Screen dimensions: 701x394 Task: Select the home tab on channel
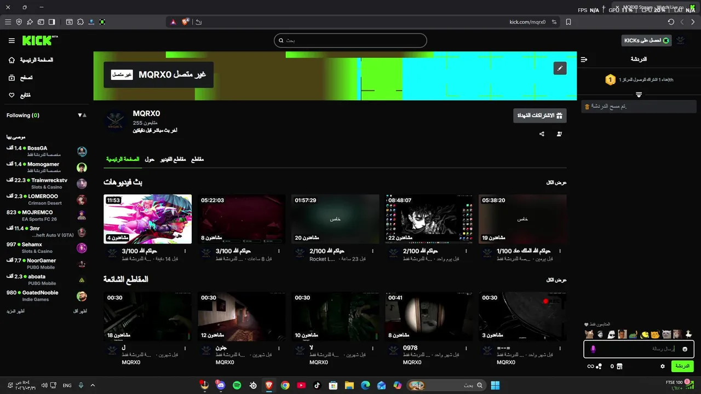[123, 159]
